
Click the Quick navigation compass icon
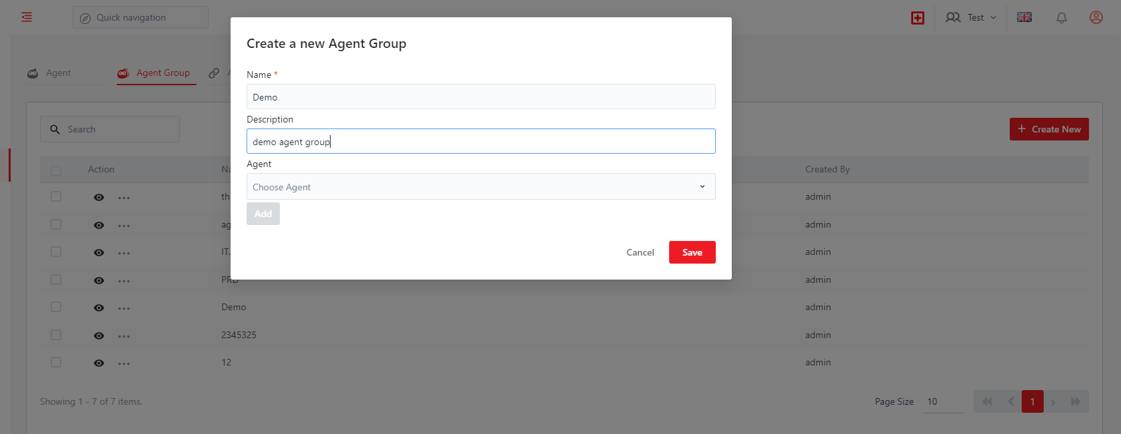coord(85,18)
